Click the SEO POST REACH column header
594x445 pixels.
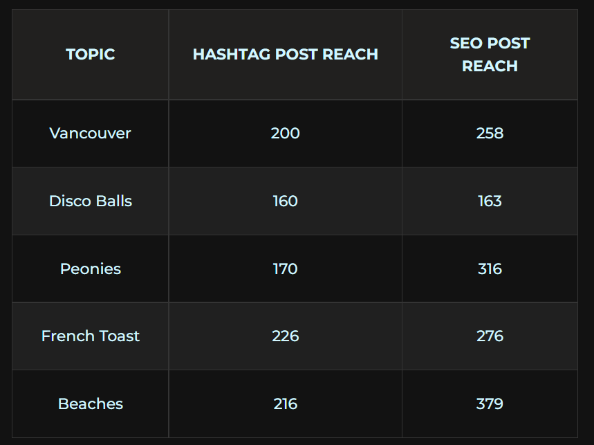click(x=490, y=55)
